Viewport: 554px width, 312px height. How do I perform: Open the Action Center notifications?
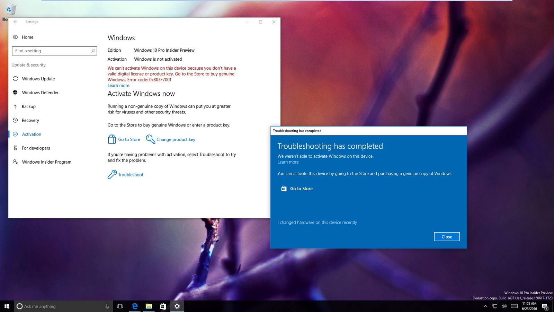(x=545, y=306)
